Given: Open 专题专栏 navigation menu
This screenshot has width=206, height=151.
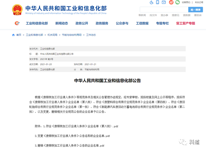Looking at the screenshot, I should tap(162, 23).
